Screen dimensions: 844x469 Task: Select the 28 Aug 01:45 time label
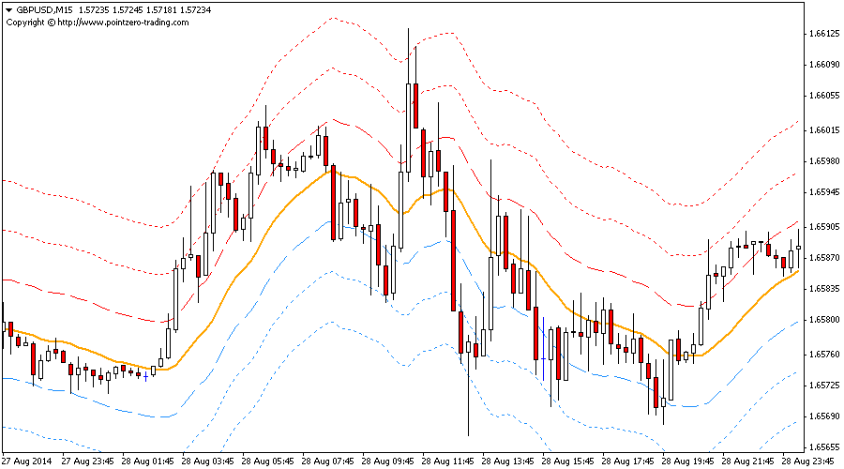(149, 461)
